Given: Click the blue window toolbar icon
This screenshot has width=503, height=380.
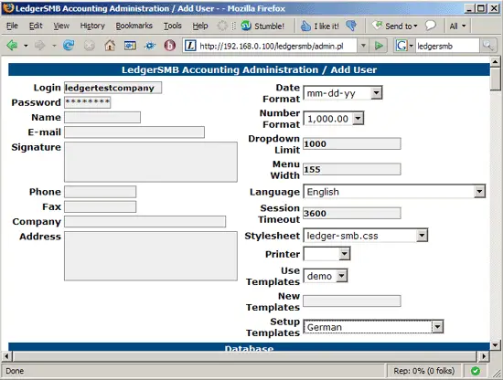Looking at the screenshot, I should point(130,46).
